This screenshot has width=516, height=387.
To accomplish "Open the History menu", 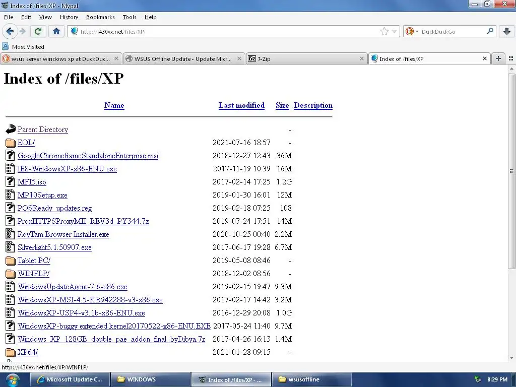I will tap(69, 17).
